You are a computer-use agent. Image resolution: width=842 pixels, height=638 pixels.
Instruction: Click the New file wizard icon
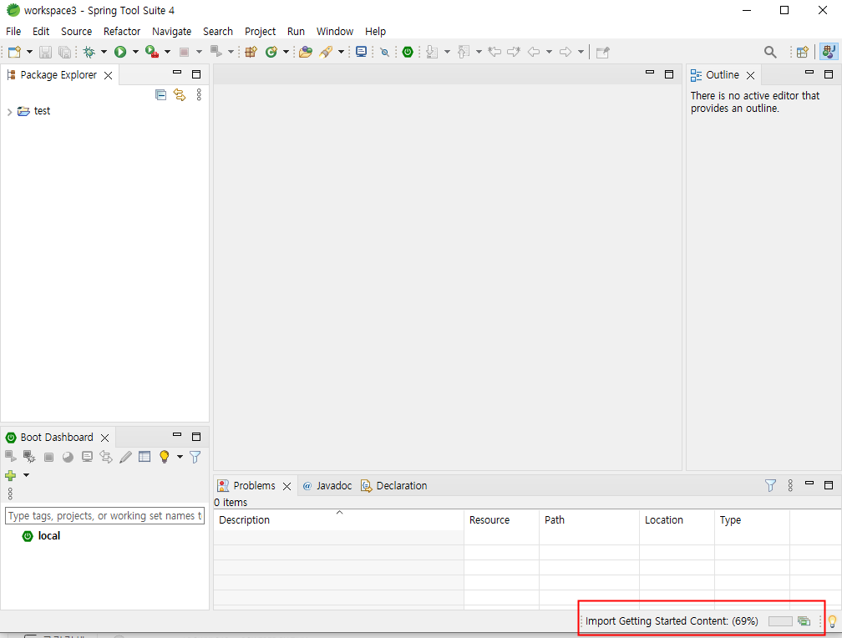[x=14, y=52]
